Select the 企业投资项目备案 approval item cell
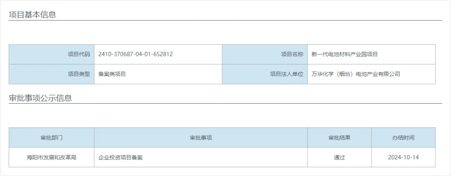451x176 pixels. click(x=201, y=157)
